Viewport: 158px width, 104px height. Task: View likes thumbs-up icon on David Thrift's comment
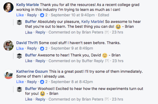(x=42, y=49)
